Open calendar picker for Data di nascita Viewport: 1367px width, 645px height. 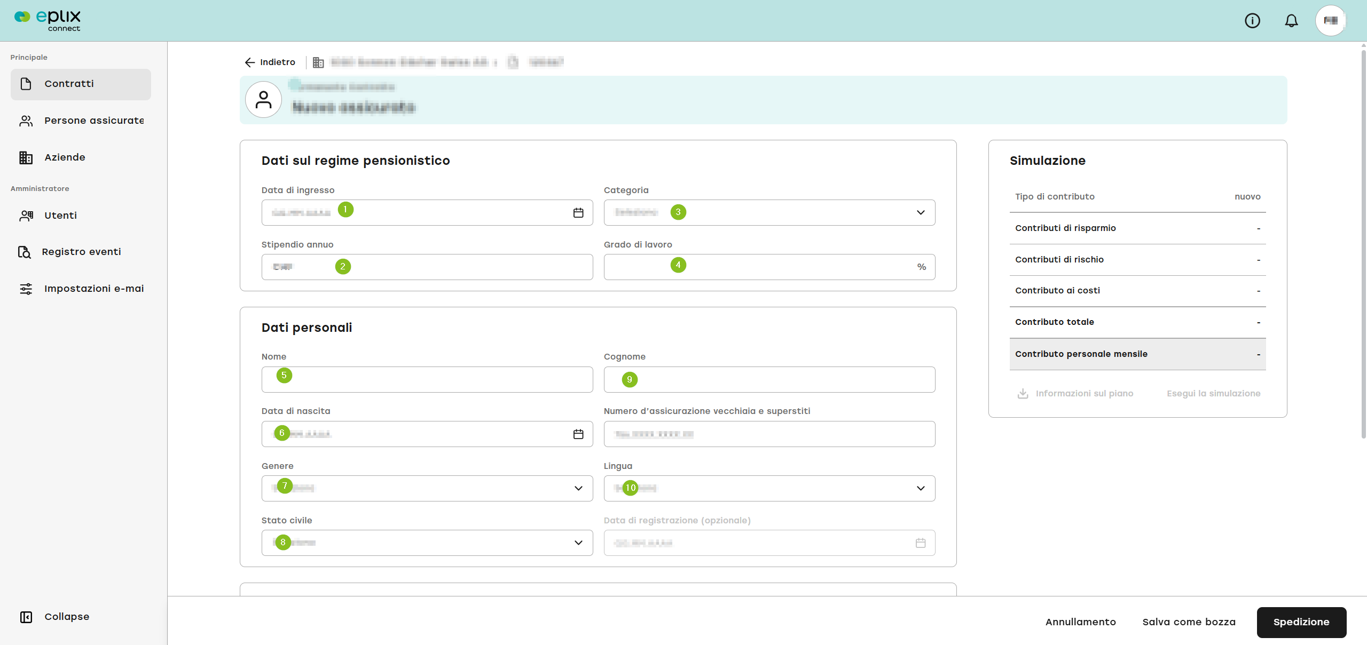tap(578, 434)
